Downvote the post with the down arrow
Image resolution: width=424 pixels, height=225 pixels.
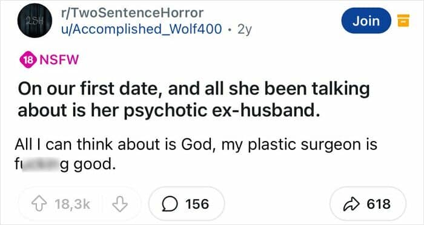120,204
